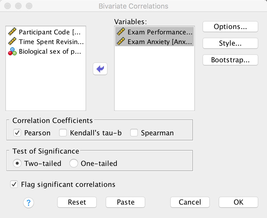Confirm the analysis with OK
Screen dimensions: 267x218
[x=238, y=202]
